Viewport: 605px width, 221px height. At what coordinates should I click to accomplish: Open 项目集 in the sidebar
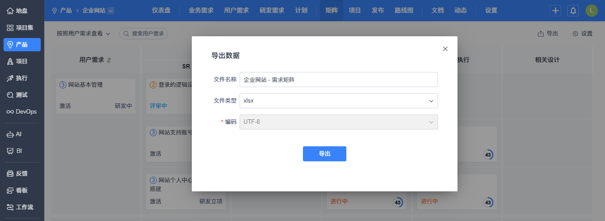point(22,27)
